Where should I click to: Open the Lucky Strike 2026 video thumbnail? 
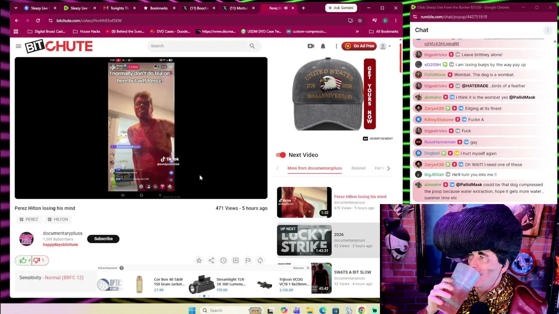pyautogui.click(x=304, y=240)
